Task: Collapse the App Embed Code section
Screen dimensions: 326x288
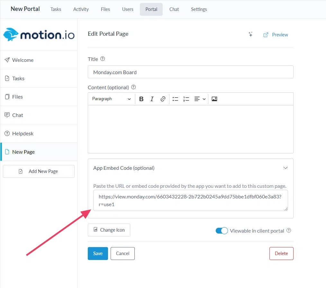Action: pos(285,168)
